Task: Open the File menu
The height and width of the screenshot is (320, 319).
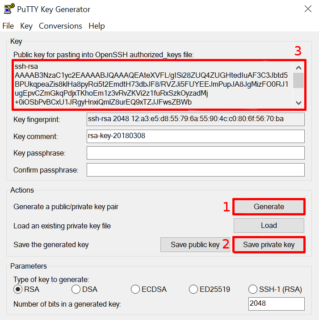Action: [8, 26]
